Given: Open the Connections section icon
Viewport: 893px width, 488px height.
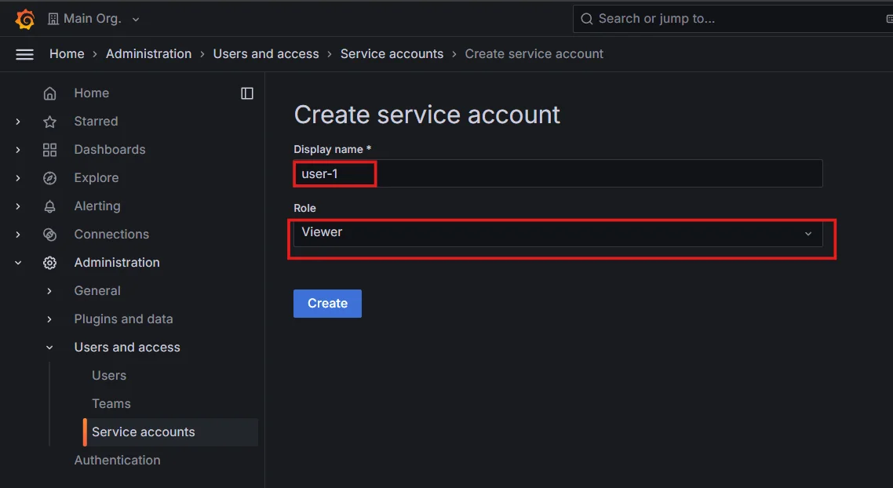Looking at the screenshot, I should click(49, 234).
